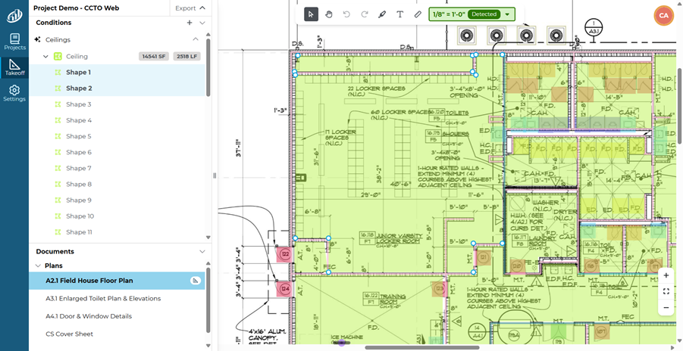
Task: Click the pink door 122 marker
Action: coord(285,253)
